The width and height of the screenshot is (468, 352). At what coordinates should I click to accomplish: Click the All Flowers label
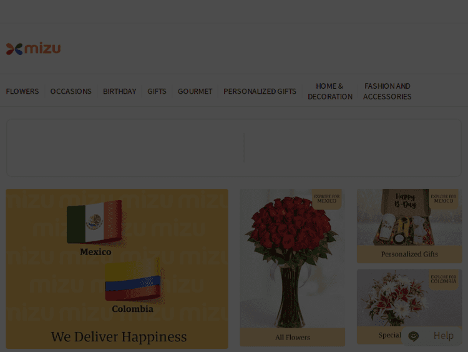[x=293, y=338]
